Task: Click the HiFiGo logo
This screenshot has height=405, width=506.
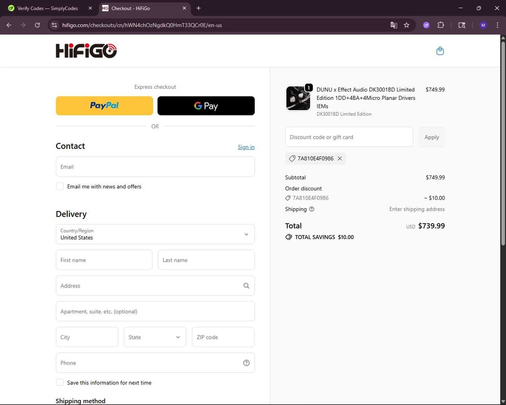Action: click(x=86, y=51)
